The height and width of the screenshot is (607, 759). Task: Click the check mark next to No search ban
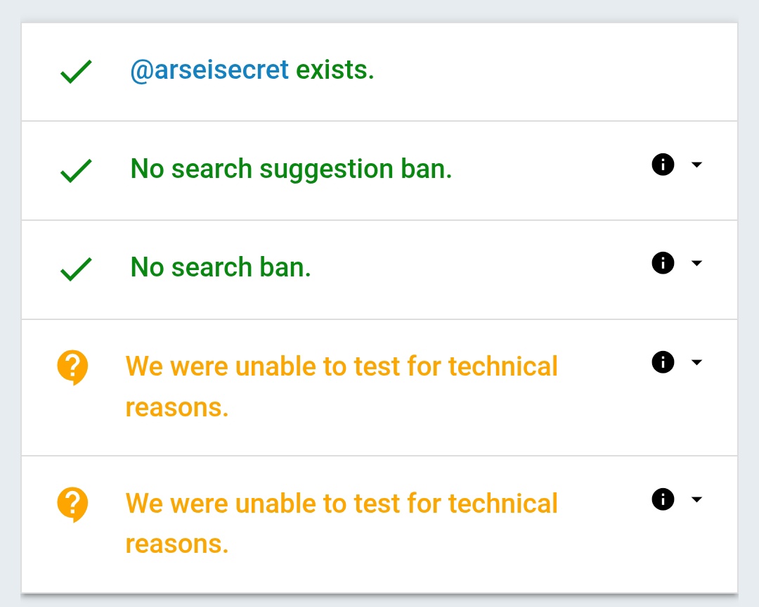(x=76, y=269)
